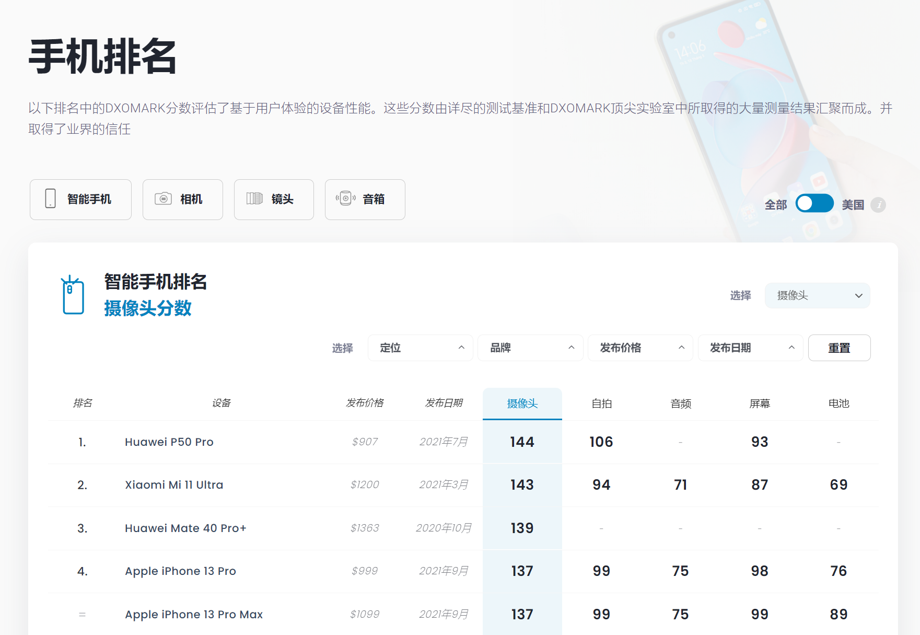
Task: Click the 重置 reset button
Action: click(839, 348)
